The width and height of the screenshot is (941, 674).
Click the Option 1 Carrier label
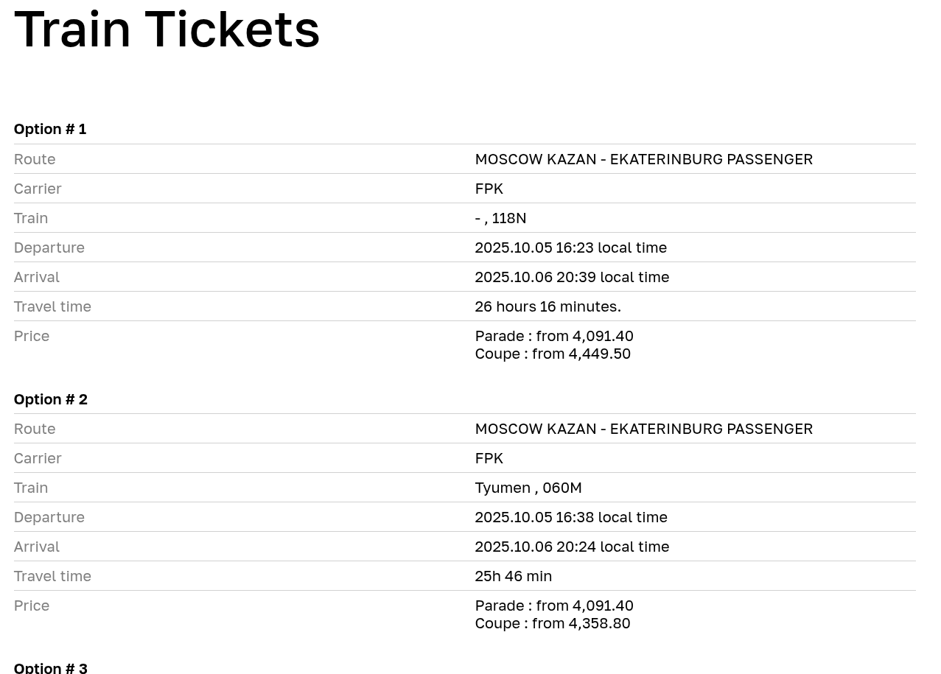point(38,189)
